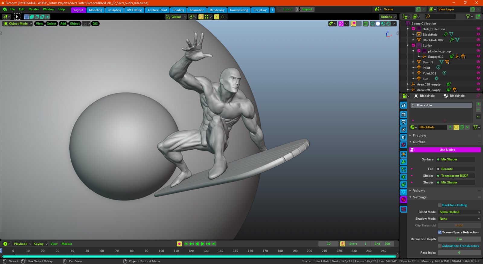This screenshot has width=483, height=264.
Task: Disable Screen Space Refraction
Action: pos(440,232)
